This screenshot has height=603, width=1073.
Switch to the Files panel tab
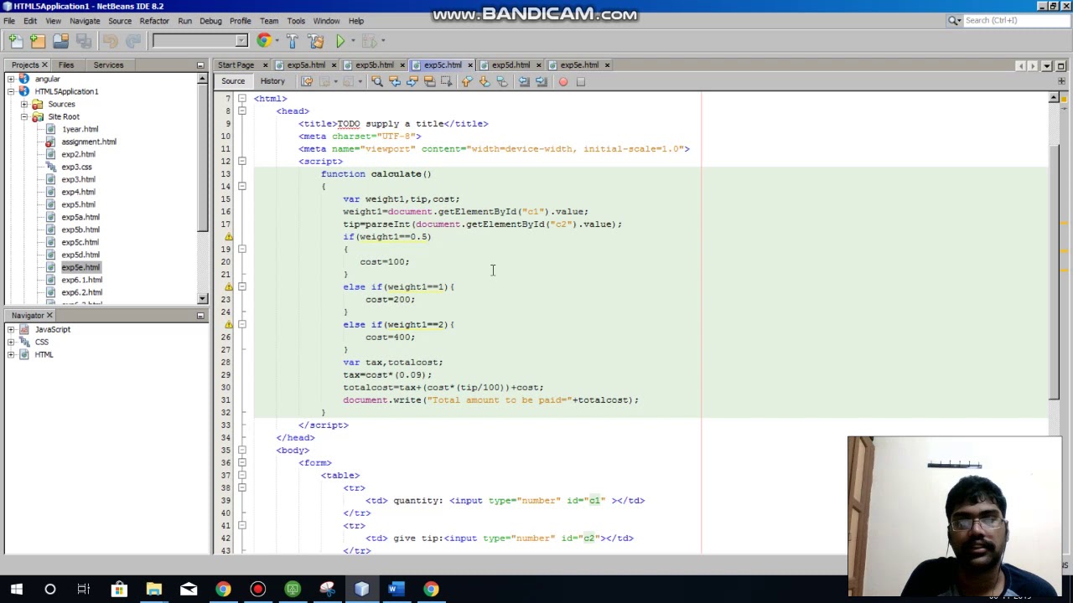tap(66, 65)
